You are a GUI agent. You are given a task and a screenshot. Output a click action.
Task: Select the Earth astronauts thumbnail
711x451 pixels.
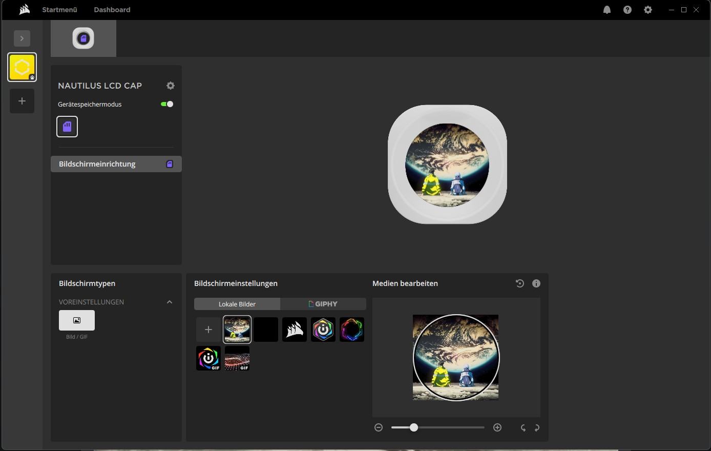coord(237,330)
